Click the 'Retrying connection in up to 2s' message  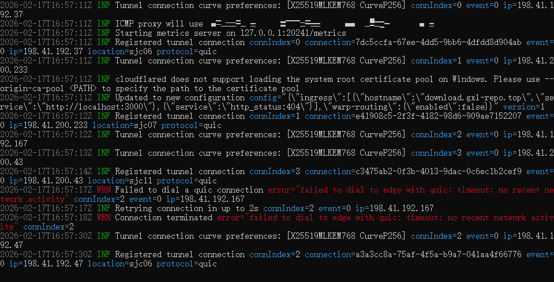point(186,208)
